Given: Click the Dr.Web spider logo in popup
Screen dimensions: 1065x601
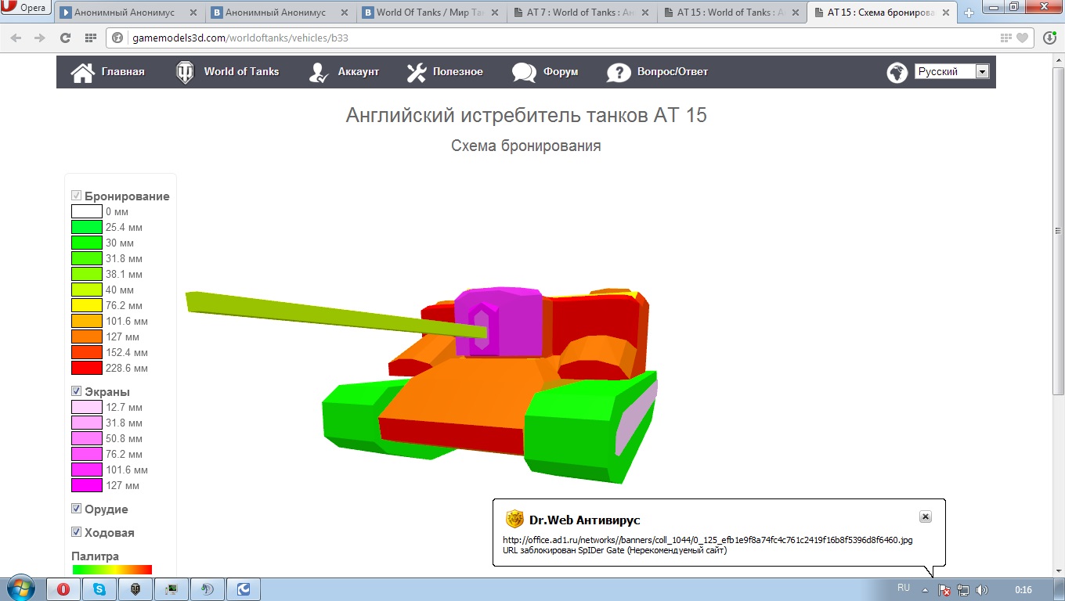Looking at the screenshot, I should [x=514, y=519].
